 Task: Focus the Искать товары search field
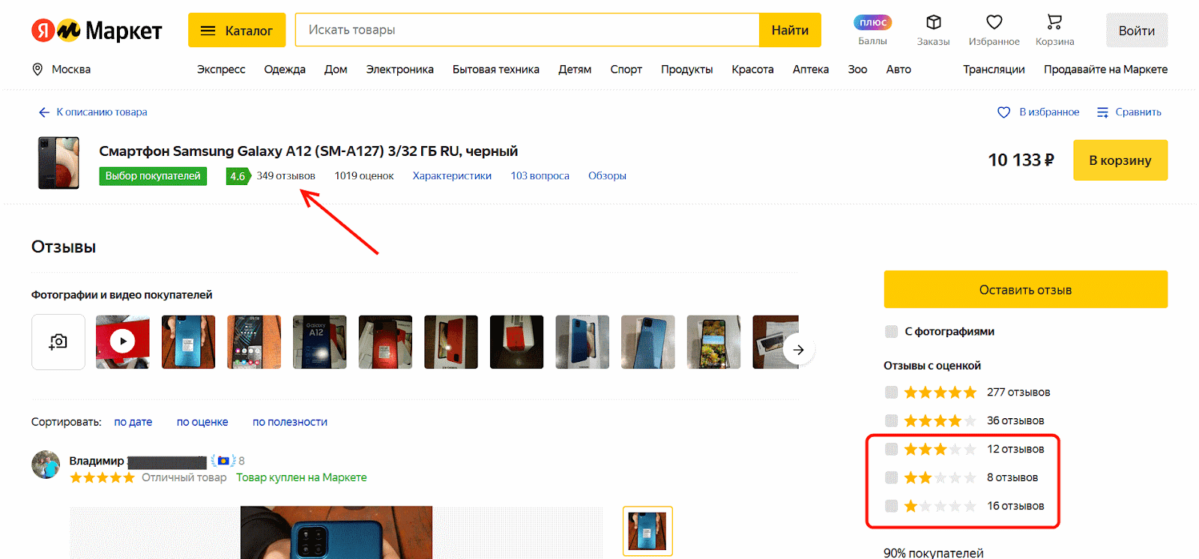tap(528, 30)
